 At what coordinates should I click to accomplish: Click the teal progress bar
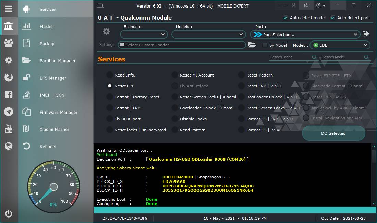[x=235, y=210]
